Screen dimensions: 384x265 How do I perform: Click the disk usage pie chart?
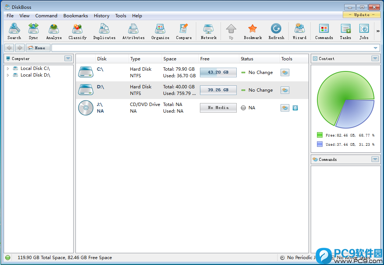[346, 100]
